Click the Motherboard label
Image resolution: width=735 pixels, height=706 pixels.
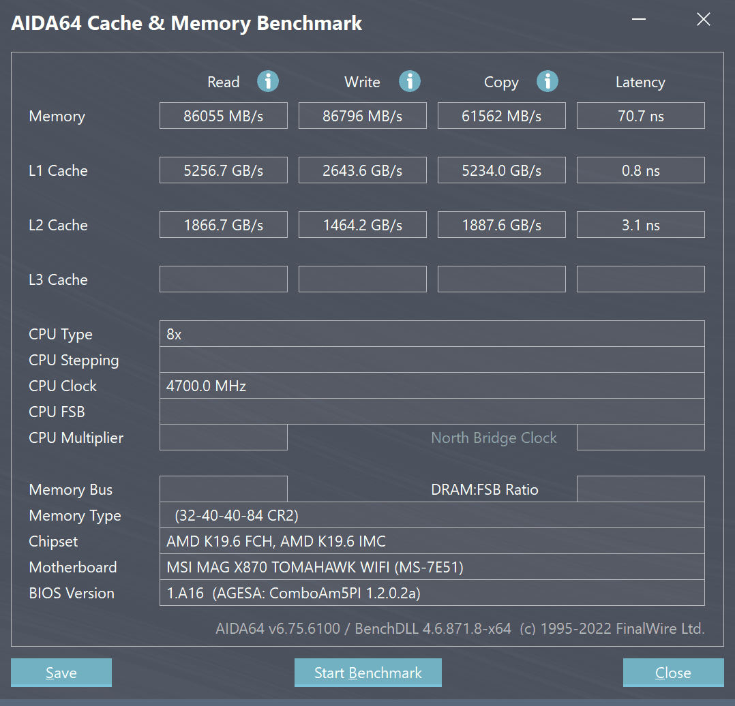(x=73, y=568)
